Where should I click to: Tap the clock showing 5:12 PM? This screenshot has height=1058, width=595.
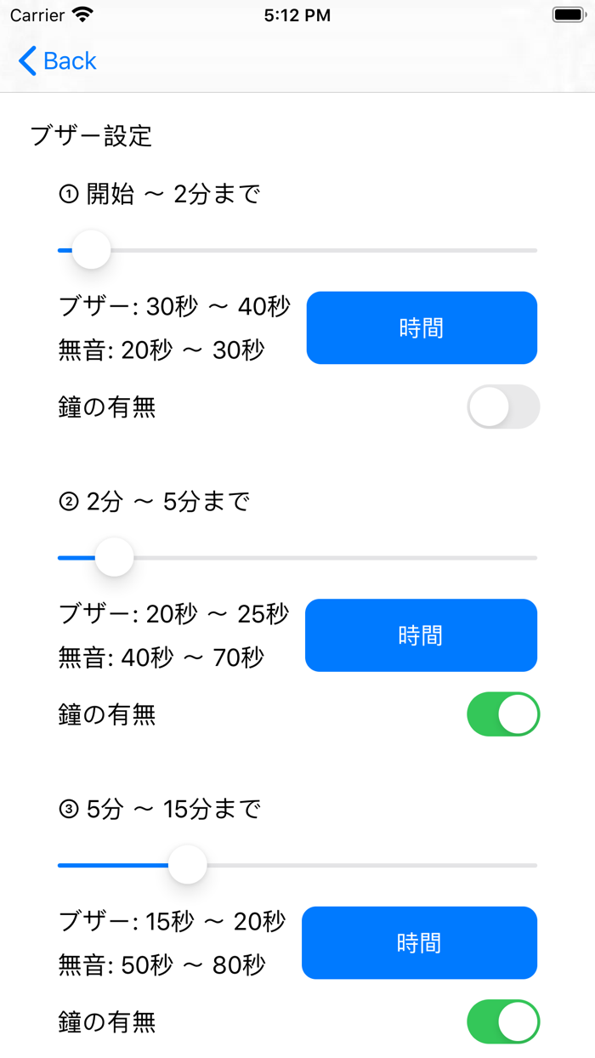[x=296, y=14]
